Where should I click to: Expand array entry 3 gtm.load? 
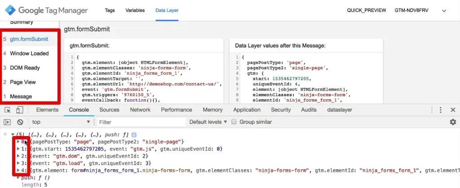[x=18, y=163]
